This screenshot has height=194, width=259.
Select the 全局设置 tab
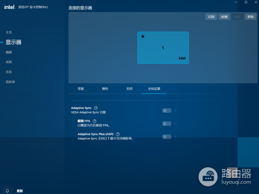154,89
